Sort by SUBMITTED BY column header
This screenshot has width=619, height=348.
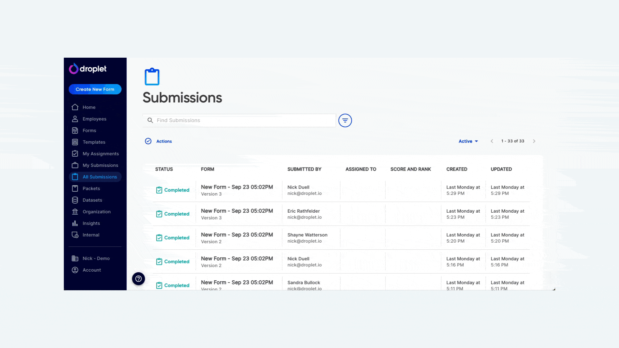coord(304,169)
